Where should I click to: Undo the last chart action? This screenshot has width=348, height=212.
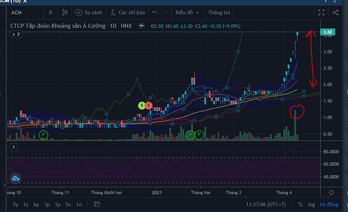pos(155,12)
